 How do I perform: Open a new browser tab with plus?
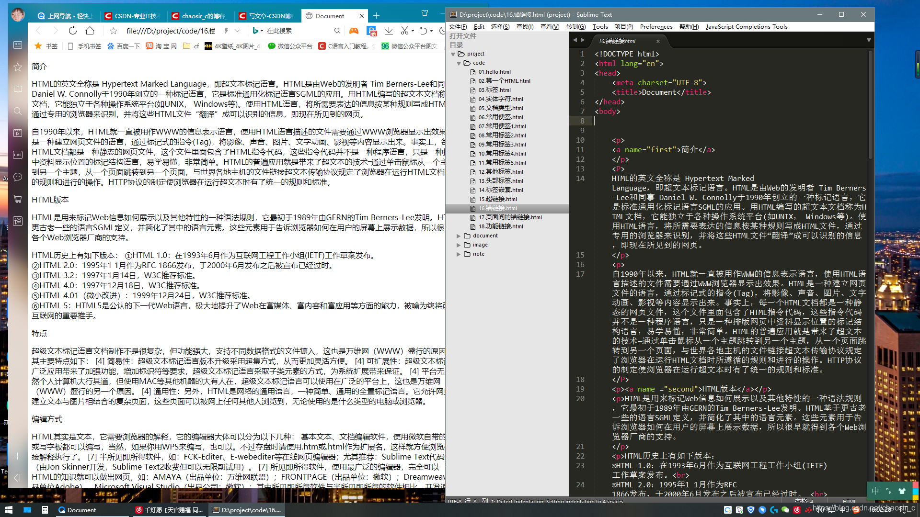(377, 16)
